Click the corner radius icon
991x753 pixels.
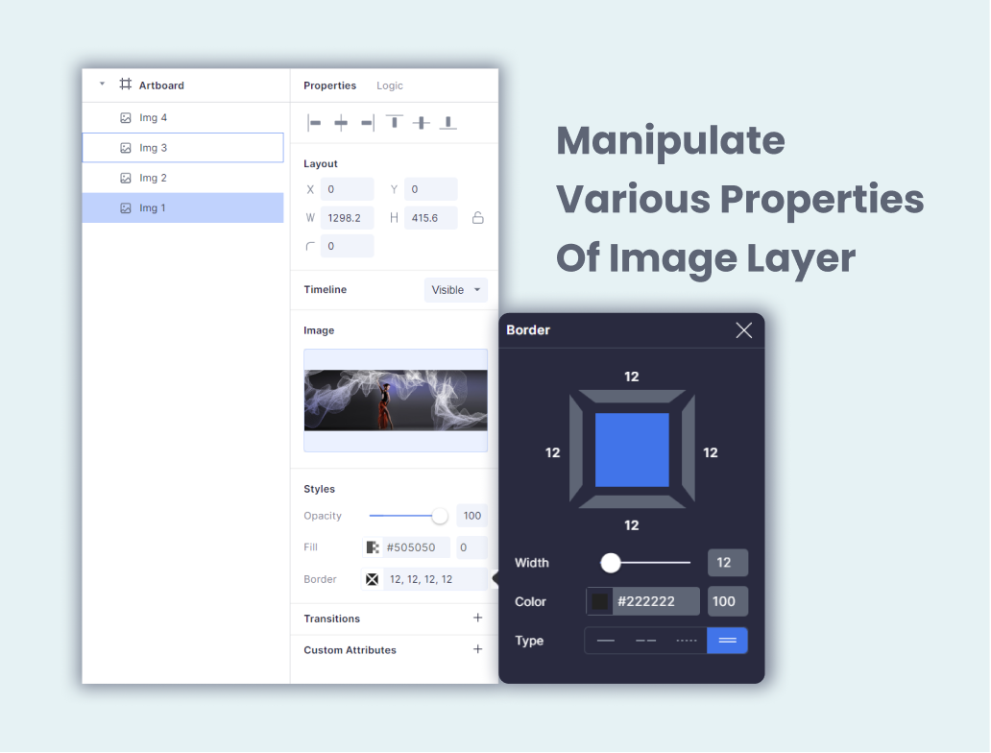(x=309, y=247)
